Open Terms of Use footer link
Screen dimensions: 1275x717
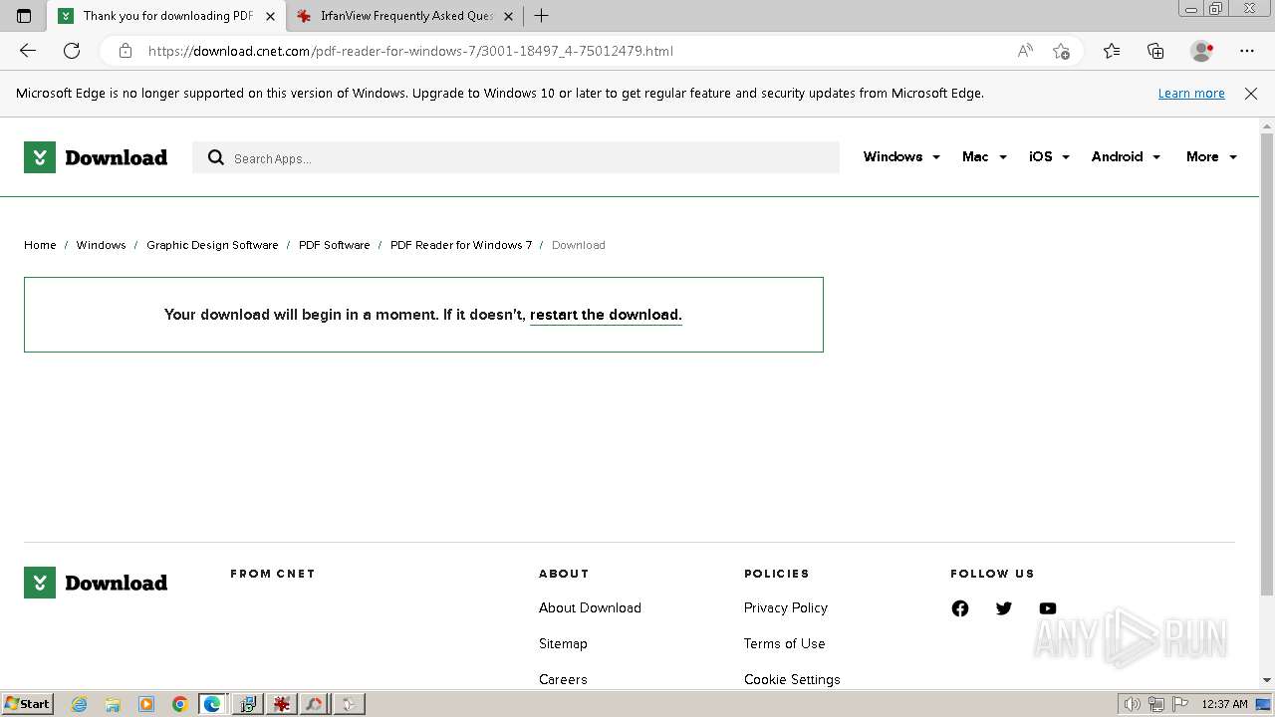click(785, 643)
